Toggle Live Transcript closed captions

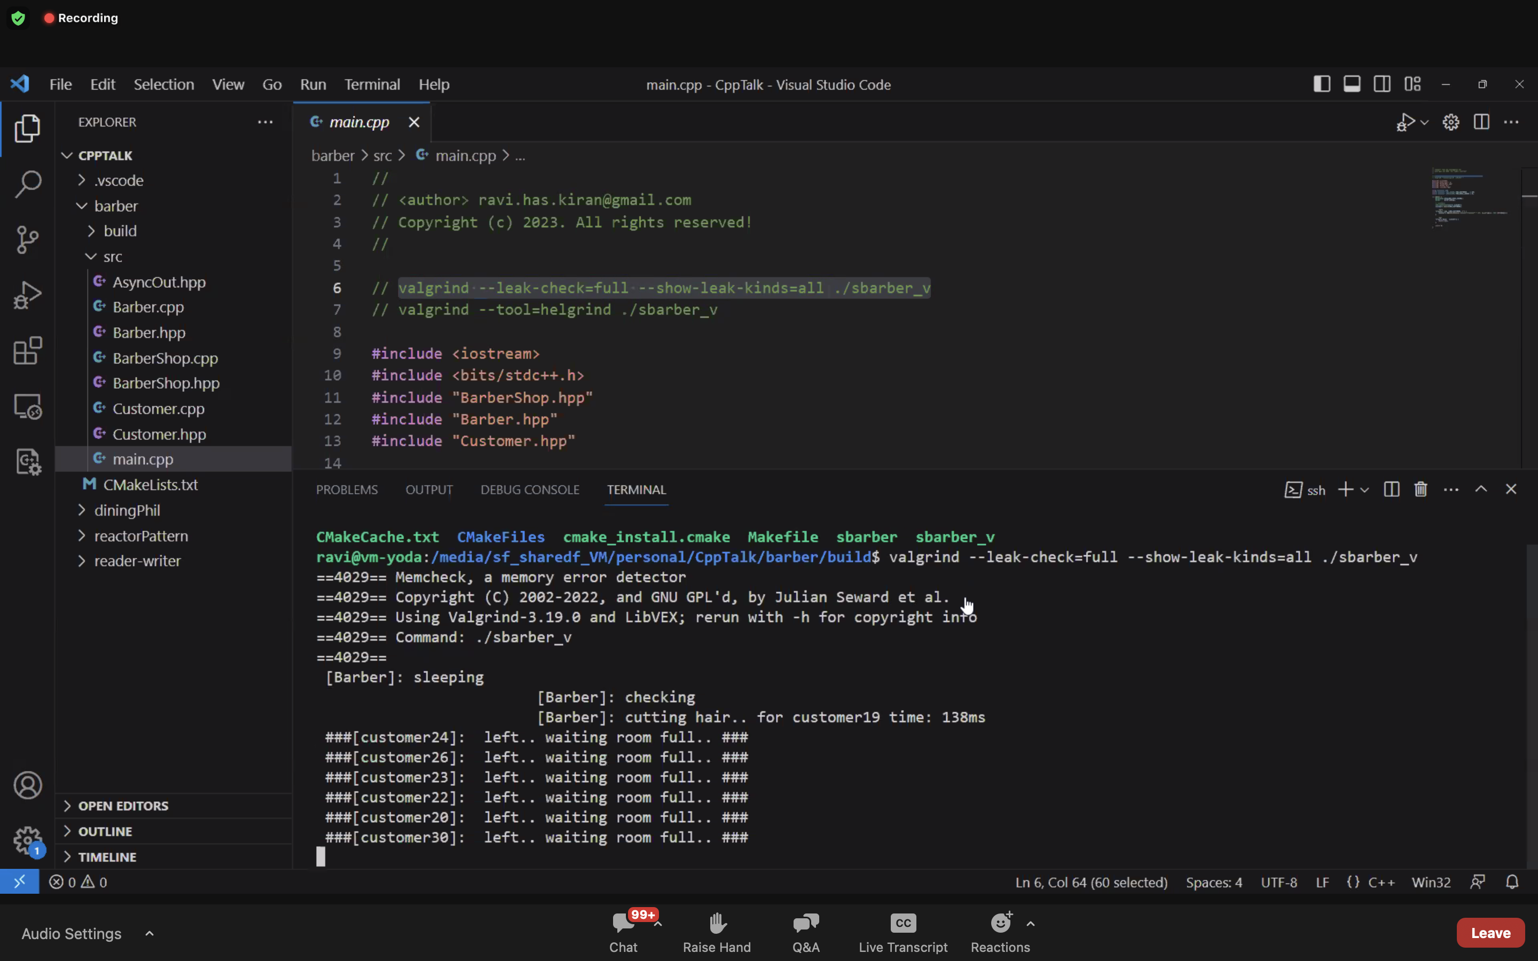903,932
